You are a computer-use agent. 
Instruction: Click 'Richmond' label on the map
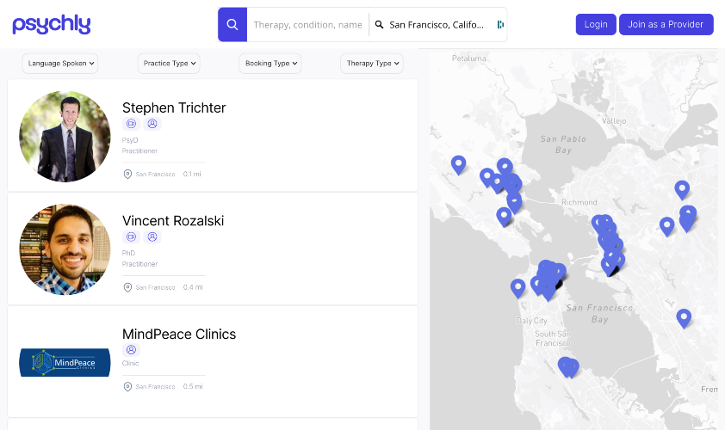point(579,202)
